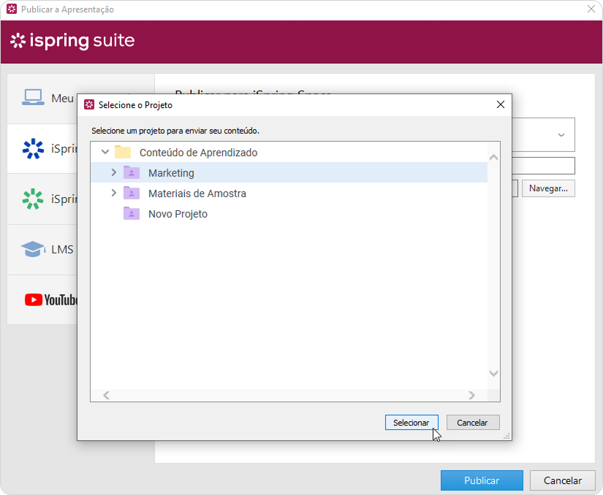The height and width of the screenshot is (495, 603).
Task: Open the dropdown behind the dialog
Action: 561,135
